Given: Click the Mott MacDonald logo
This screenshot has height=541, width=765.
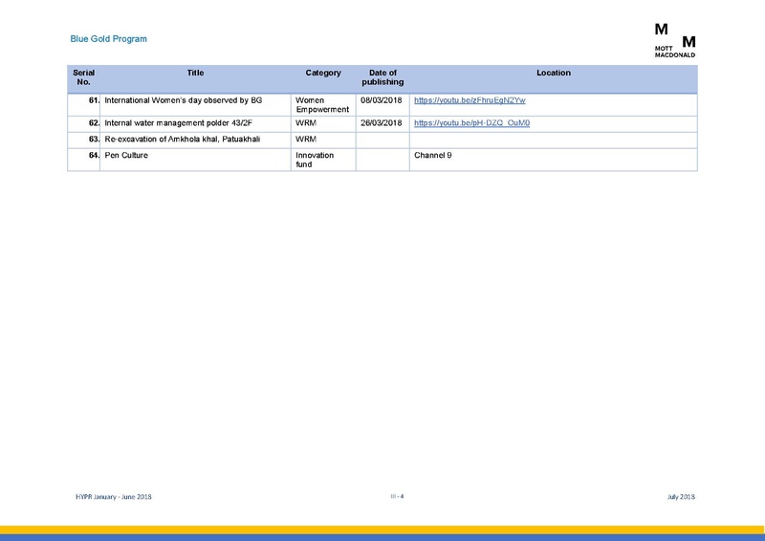Looking at the screenshot, I should pyautogui.click(x=675, y=40).
